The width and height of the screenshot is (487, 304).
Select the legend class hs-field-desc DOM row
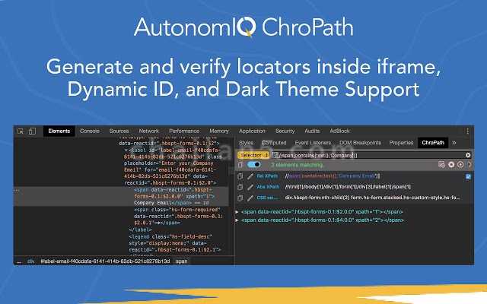(x=175, y=243)
